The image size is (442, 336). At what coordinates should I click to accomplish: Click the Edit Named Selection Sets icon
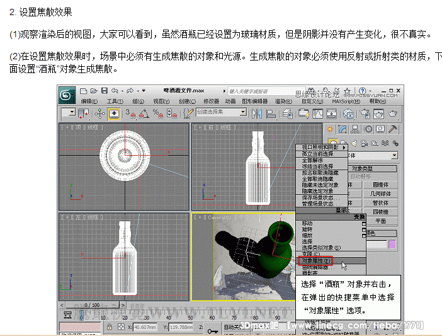(188, 113)
